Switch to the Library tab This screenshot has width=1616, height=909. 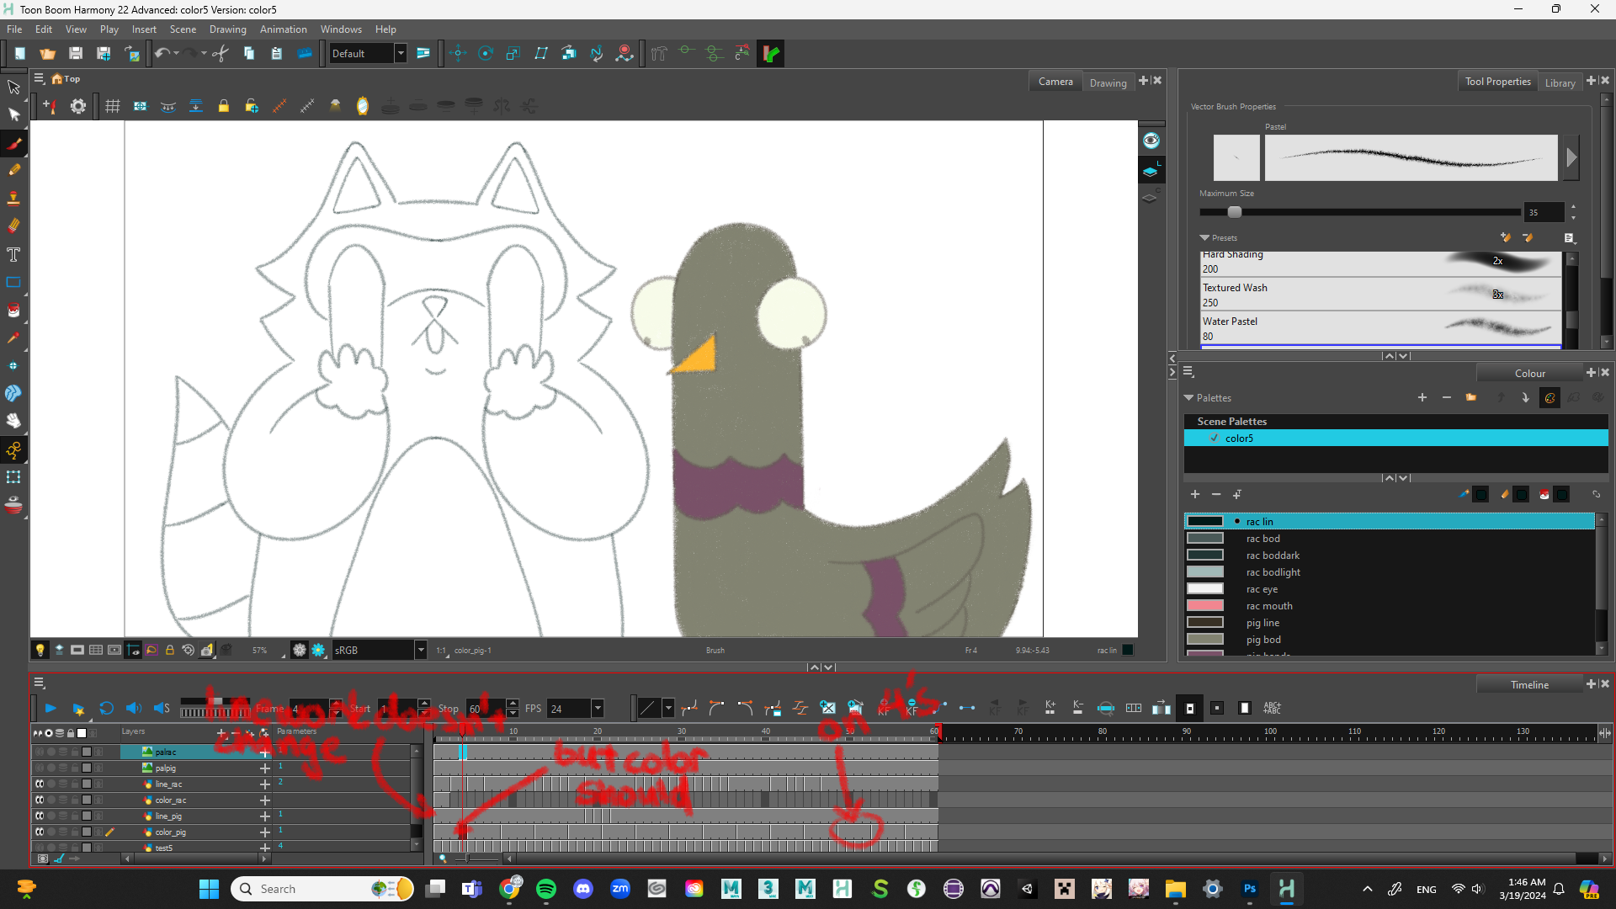click(x=1559, y=82)
